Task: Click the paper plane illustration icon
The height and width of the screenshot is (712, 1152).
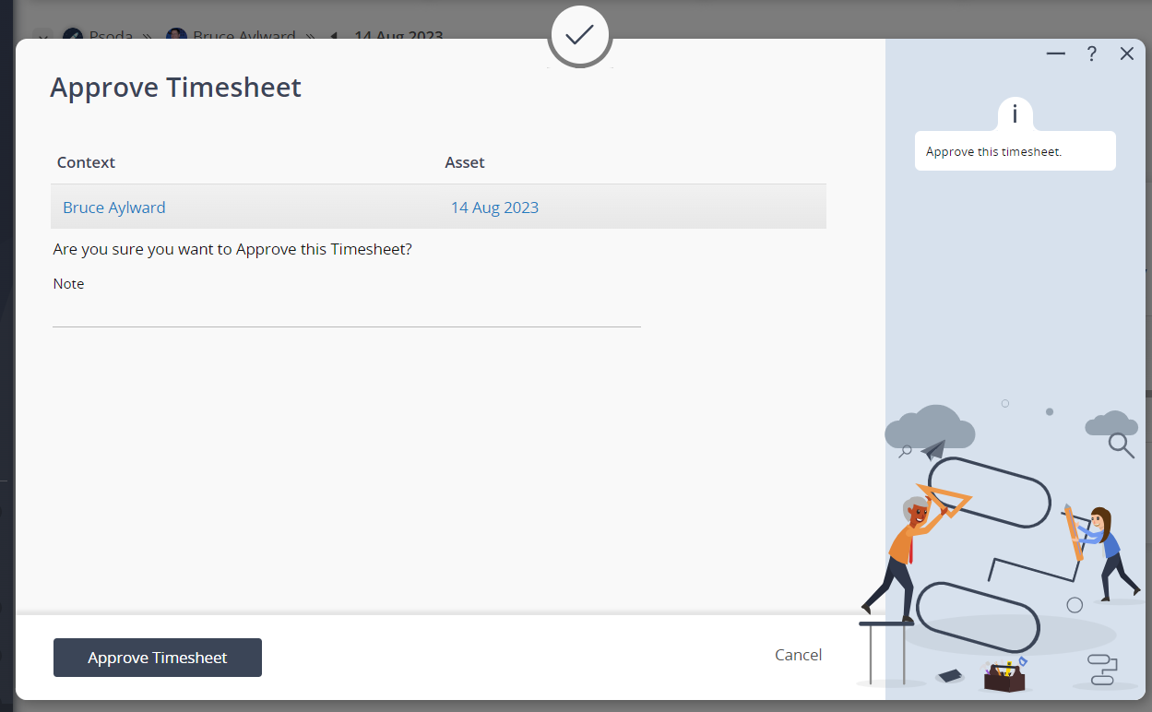Action: 933,449
